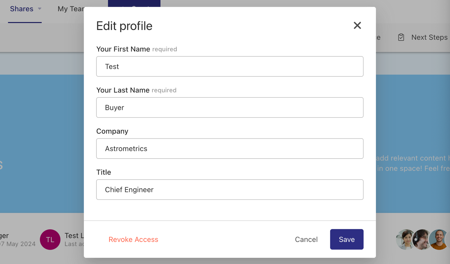The image size is (450, 264).
Task: Expand the Shares dropdown arrow
Action: (x=40, y=9)
